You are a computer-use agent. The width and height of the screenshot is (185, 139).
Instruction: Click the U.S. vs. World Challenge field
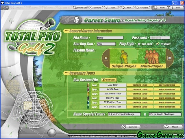coord(165,114)
